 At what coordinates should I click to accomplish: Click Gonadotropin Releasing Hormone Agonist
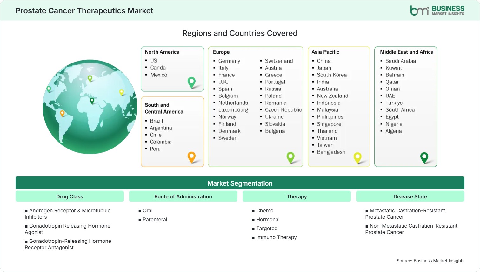(68, 229)
